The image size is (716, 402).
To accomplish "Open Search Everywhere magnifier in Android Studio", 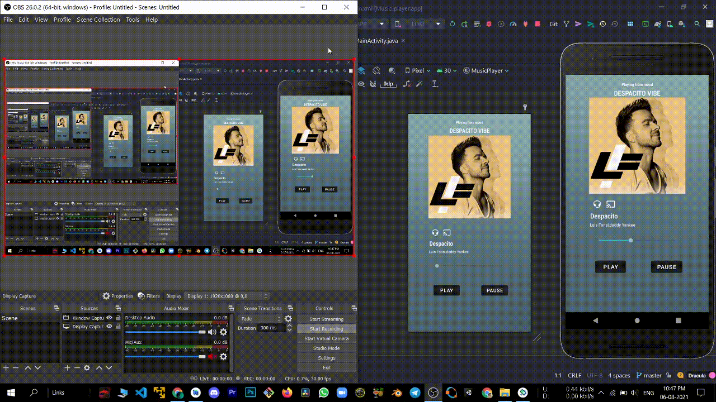I will [x=697, y=24].
